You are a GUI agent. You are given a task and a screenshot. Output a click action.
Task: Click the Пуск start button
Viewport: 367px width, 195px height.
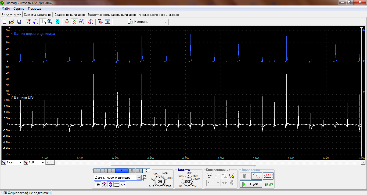251,184
